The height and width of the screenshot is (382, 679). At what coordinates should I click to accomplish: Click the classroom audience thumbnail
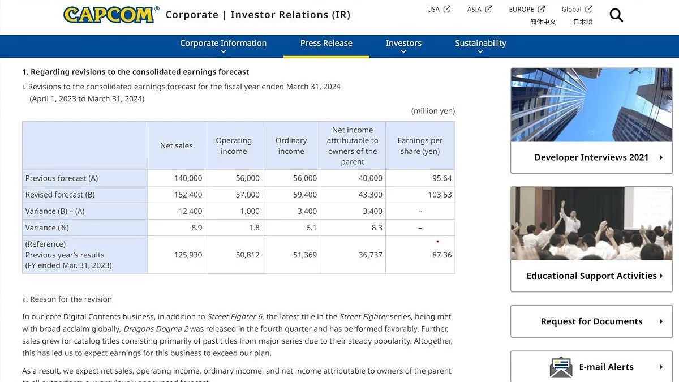coord(591,224)
